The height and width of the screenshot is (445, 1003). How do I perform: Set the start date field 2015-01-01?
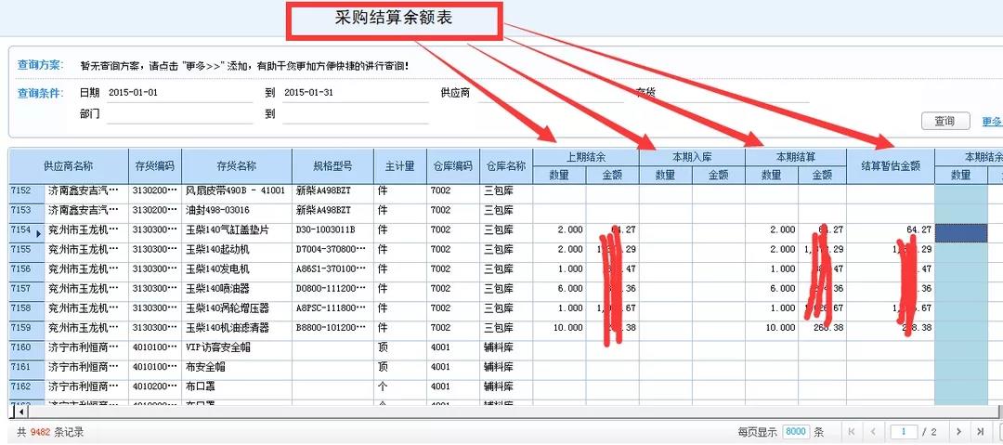pos(180,93)
